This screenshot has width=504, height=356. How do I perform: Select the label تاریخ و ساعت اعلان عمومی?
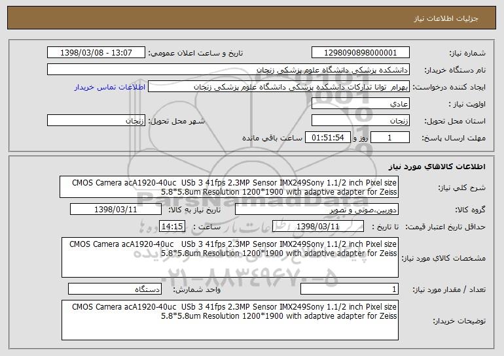click(196, 53)
